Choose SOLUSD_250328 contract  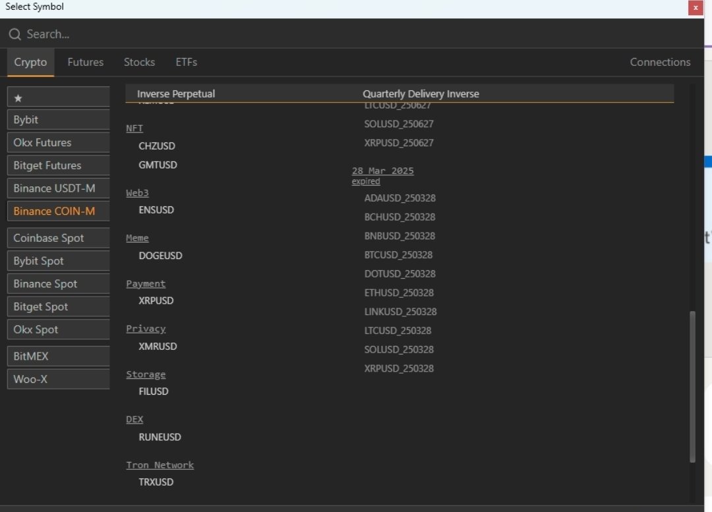click(x=399, y=350)
